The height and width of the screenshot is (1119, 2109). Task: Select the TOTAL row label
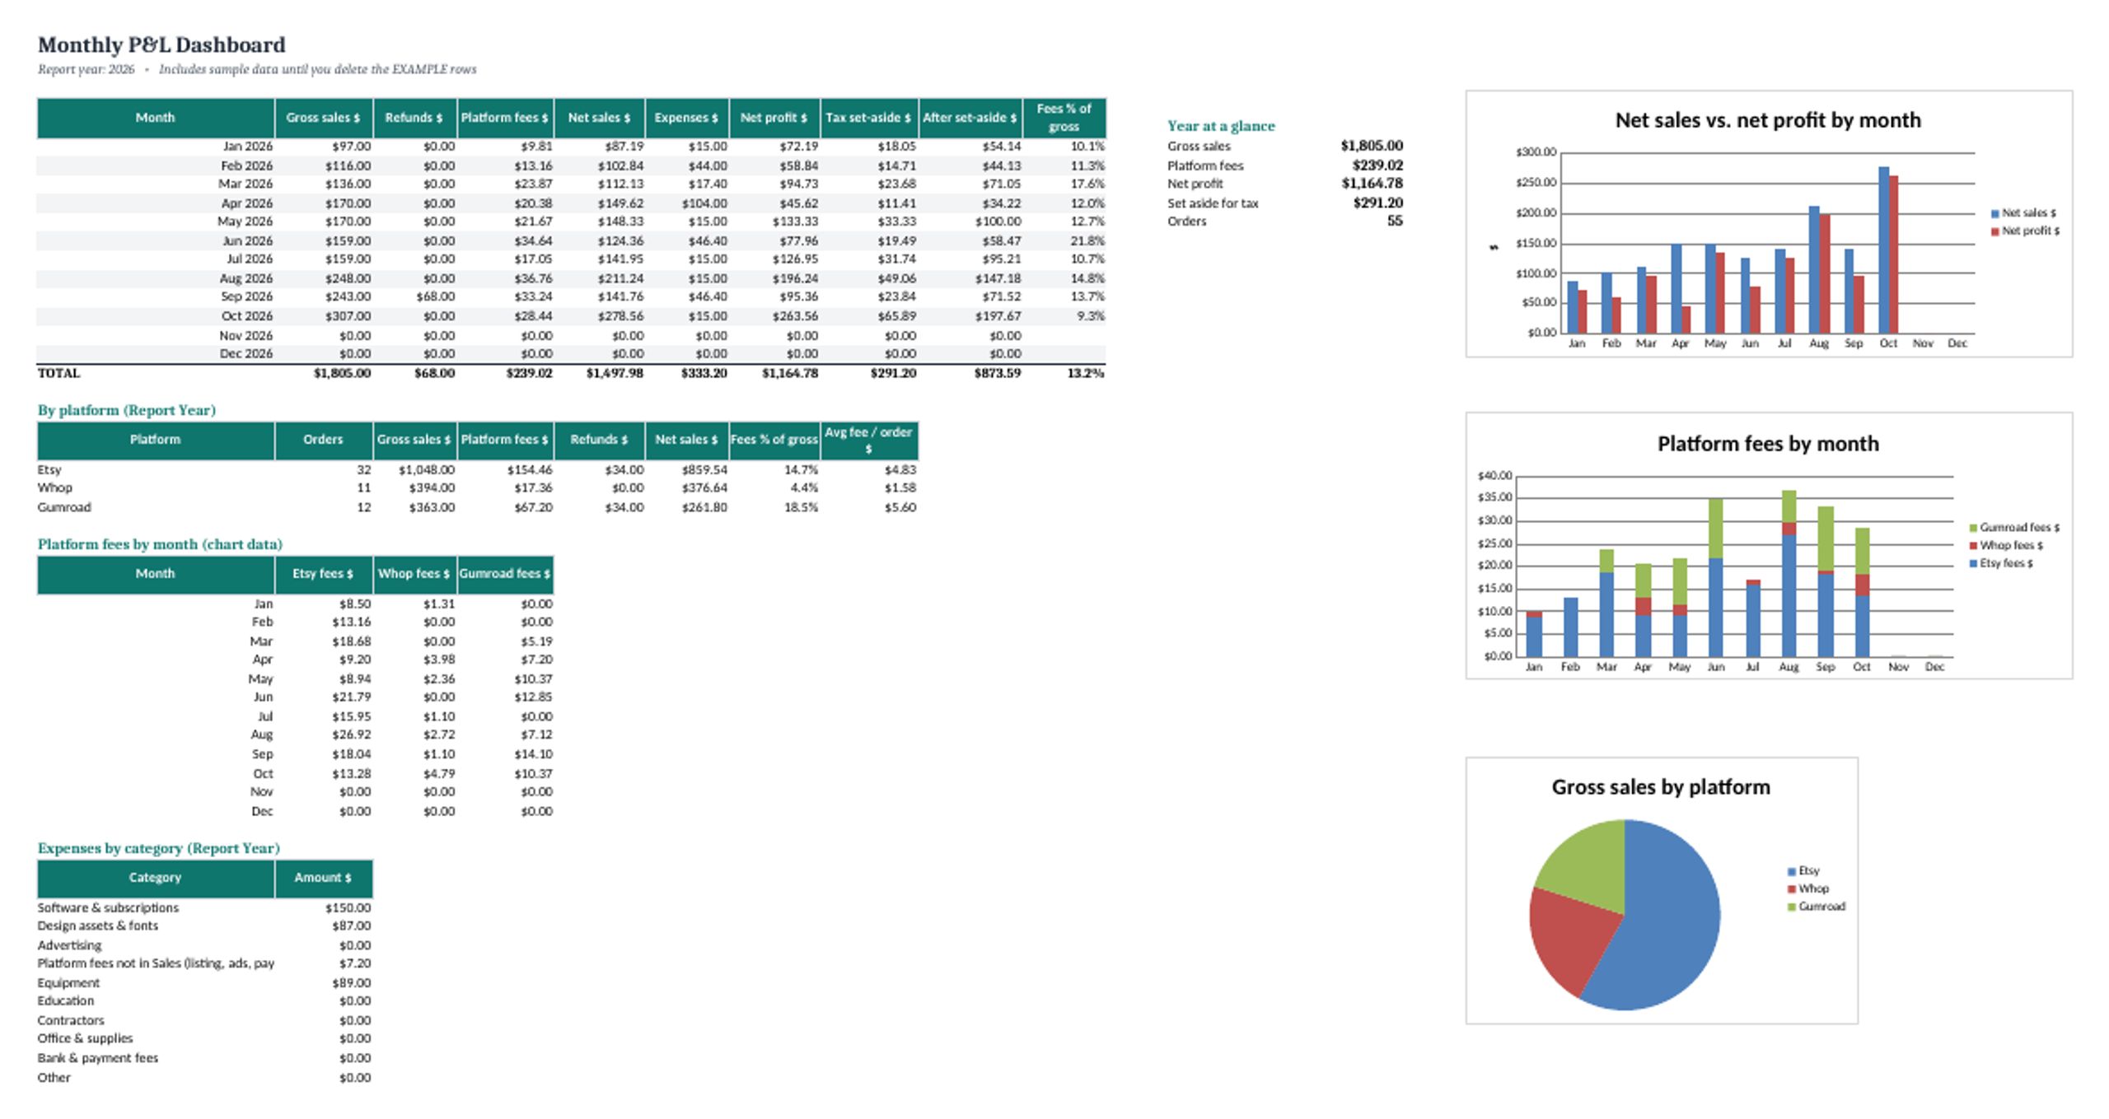[58, 373]
